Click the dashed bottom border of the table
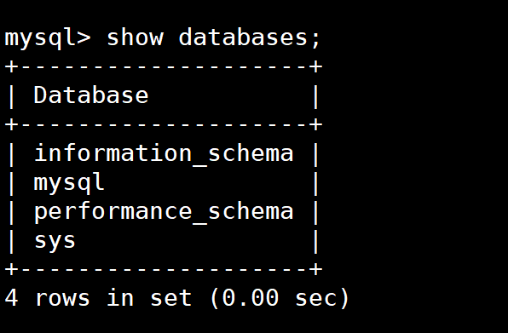 point(164,269)
